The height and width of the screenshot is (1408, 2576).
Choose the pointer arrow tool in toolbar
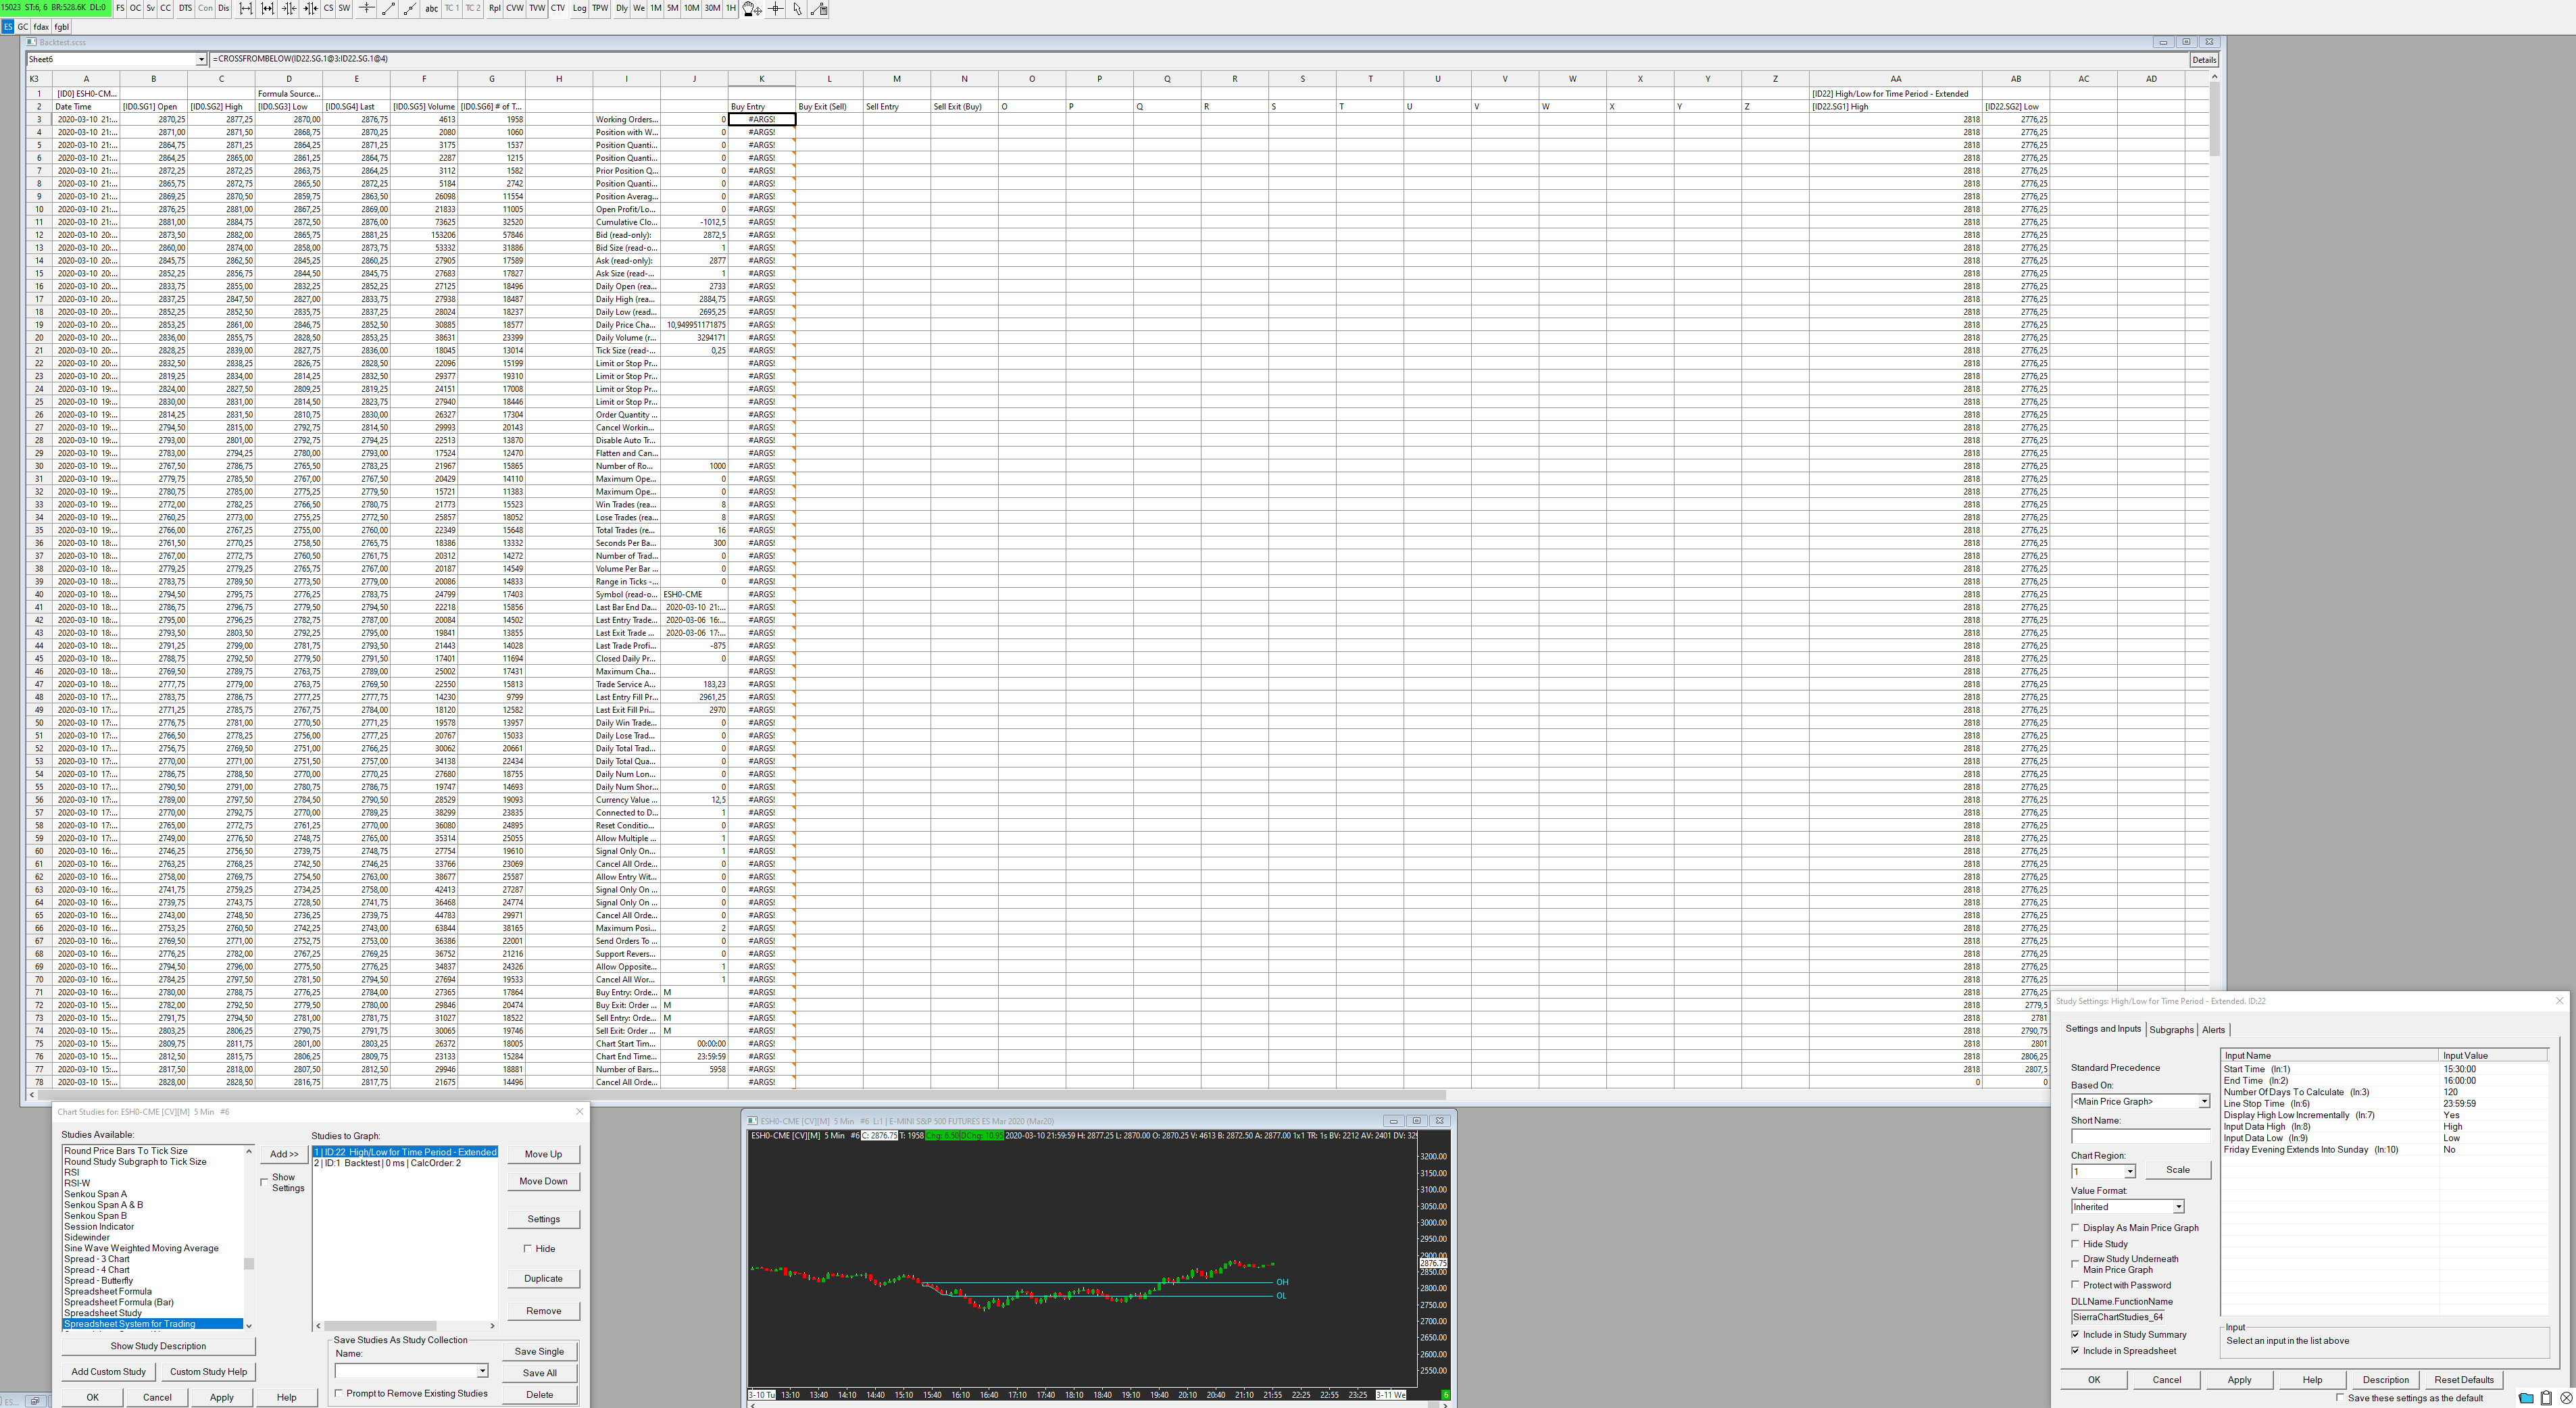tap(797, 8)
